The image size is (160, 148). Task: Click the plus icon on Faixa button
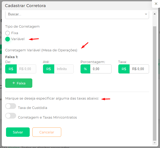coord(14,83)
